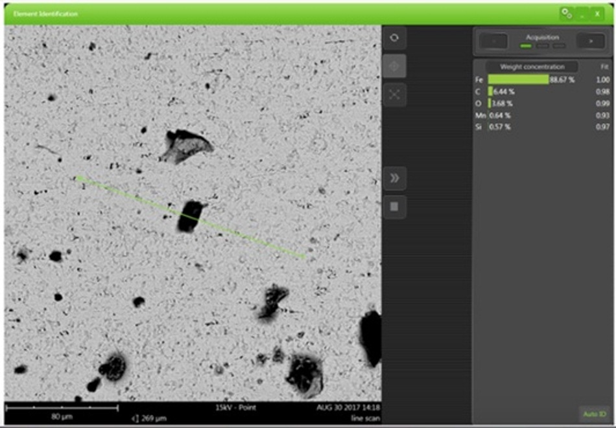The image size is (616, 428).
Task: Click the Acquisition step label
Action: coord(542,38)
